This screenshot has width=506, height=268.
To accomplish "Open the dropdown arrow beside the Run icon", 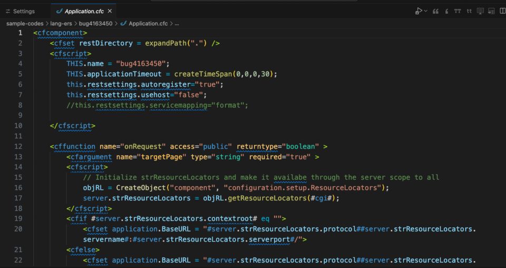I will 426,11.
